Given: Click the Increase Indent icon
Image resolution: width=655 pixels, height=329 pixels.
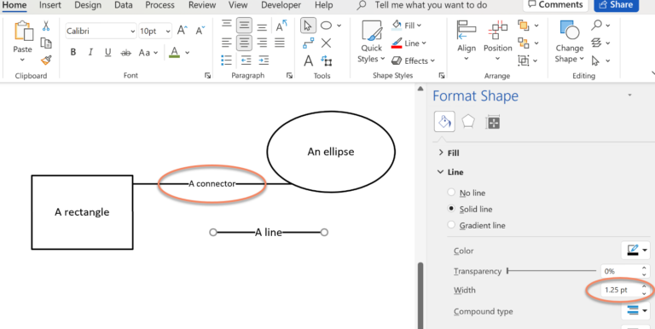Looking at the screenshot, I should (264, 61).
